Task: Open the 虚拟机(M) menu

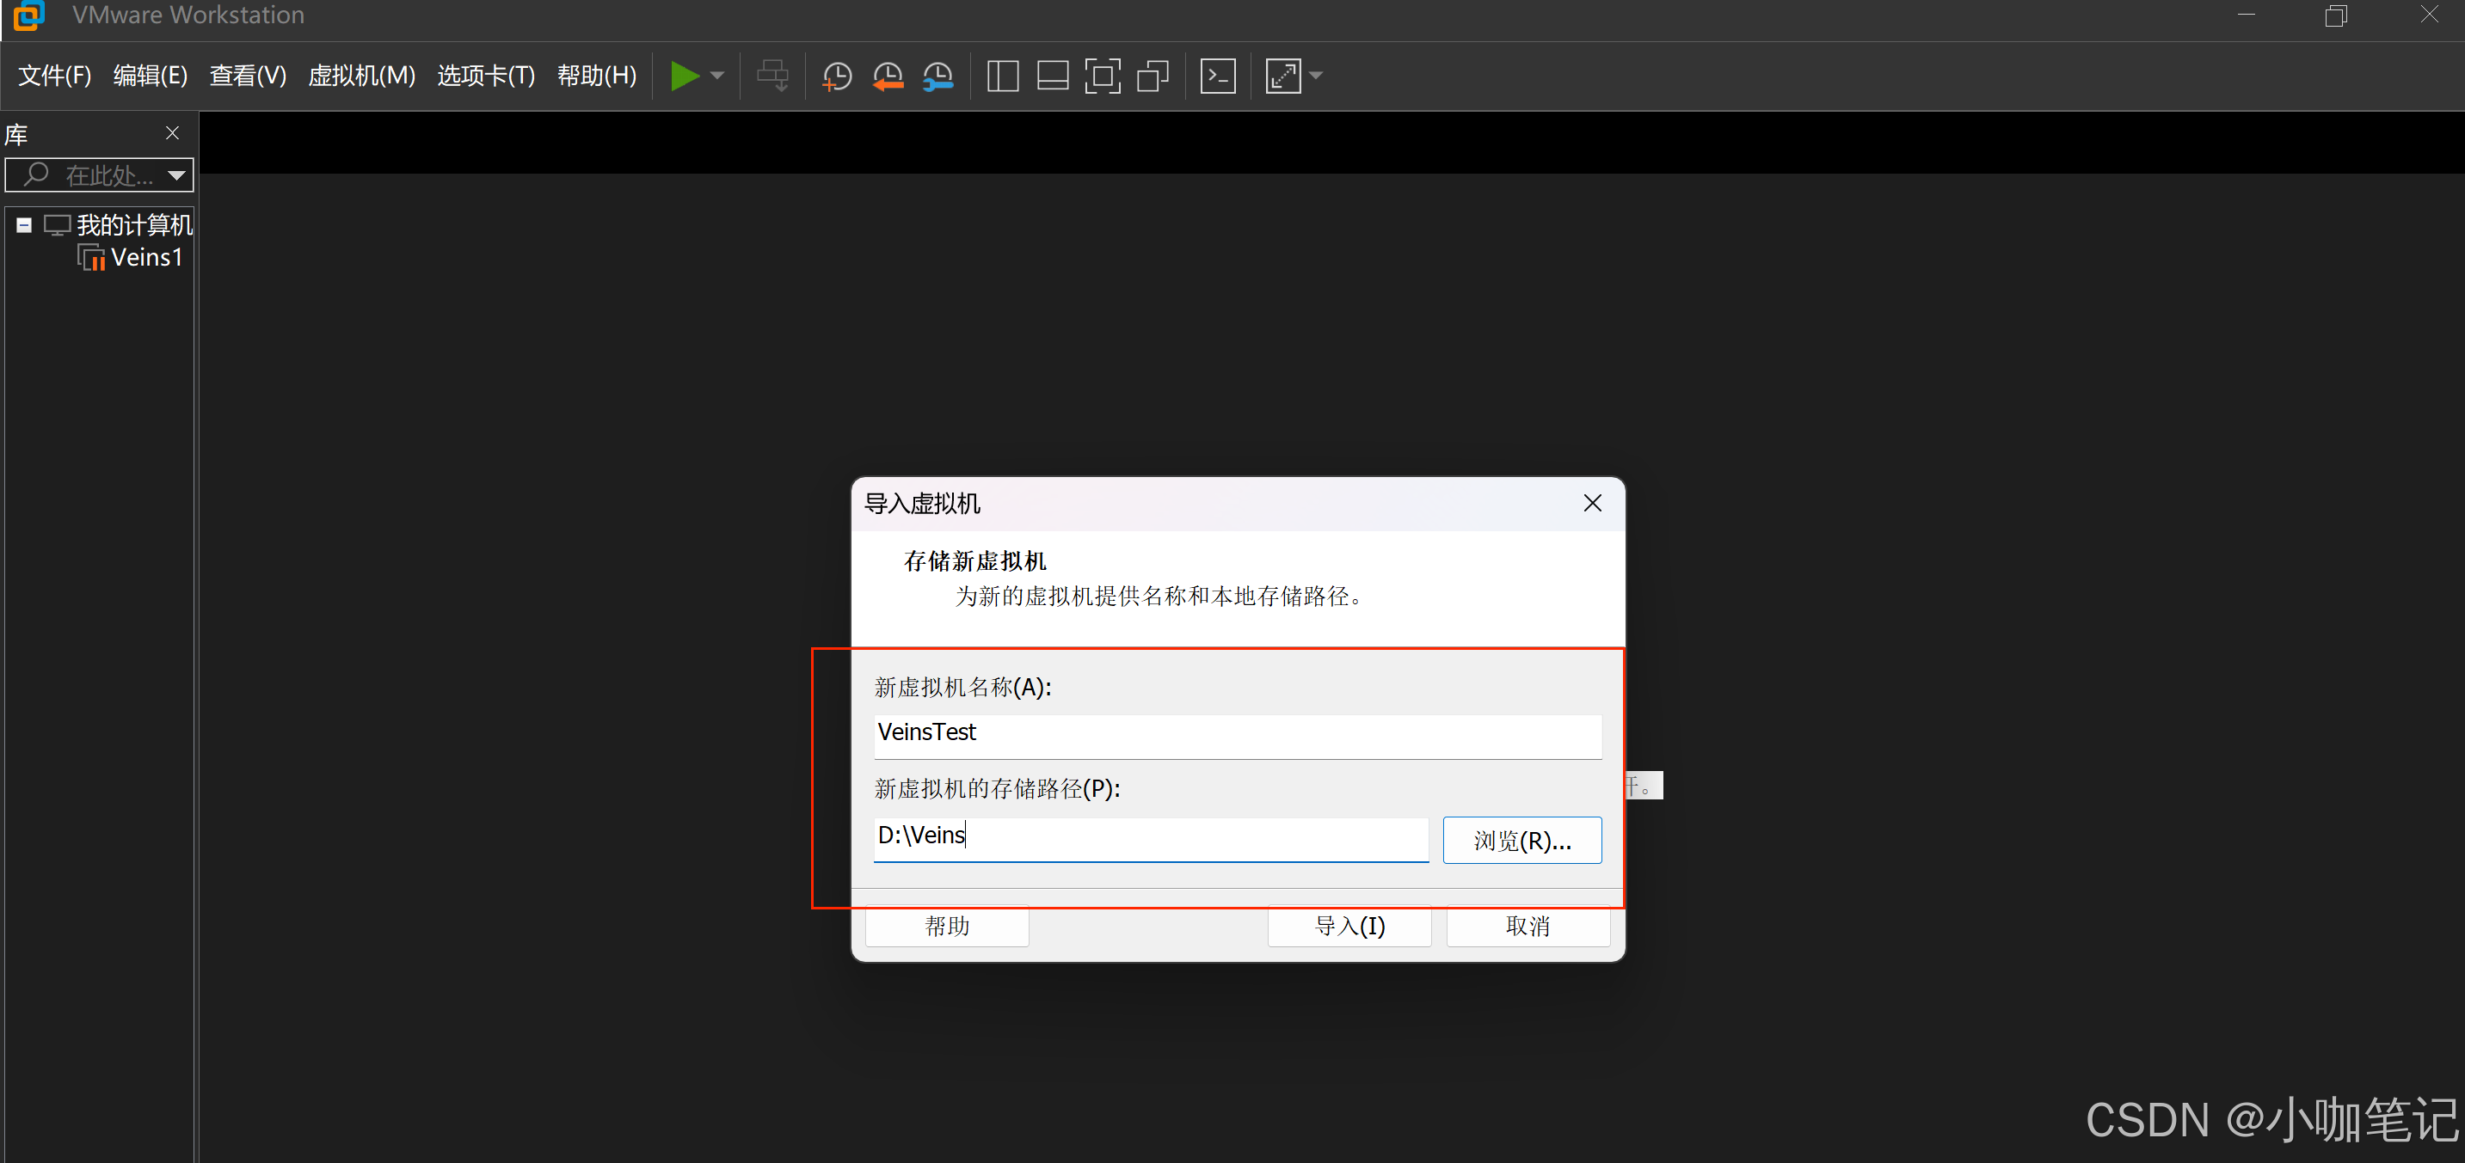Action: (x=360, y=76)
